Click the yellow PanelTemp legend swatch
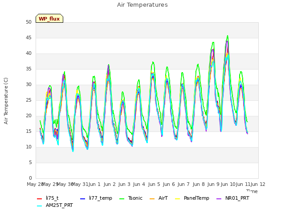 coord(177,198)
